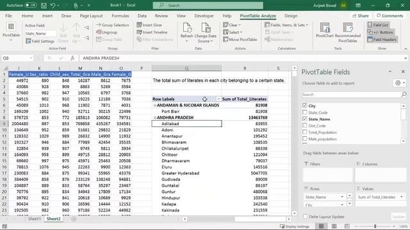Check the Total_Population field checkbox
Image resolution: width=410 pixels, height=230 pixels.
(305, 132)
